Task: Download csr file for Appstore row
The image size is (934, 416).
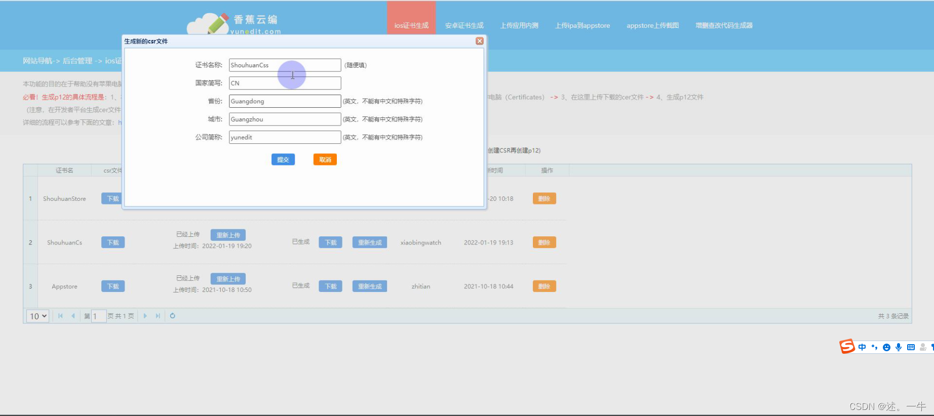Action: point(112,286)
